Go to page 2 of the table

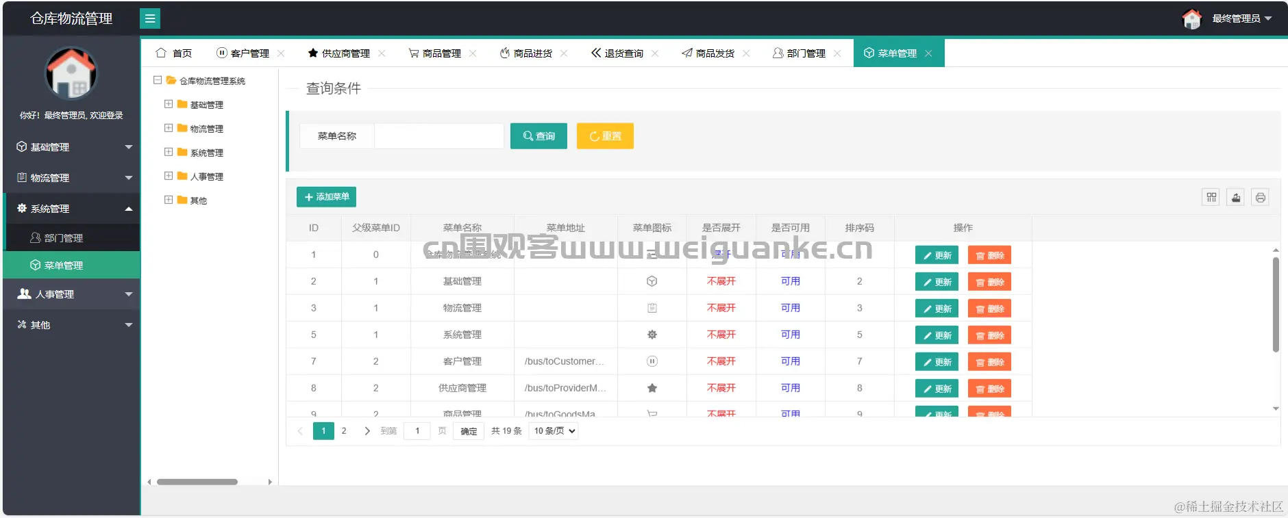tap(344, 431)
